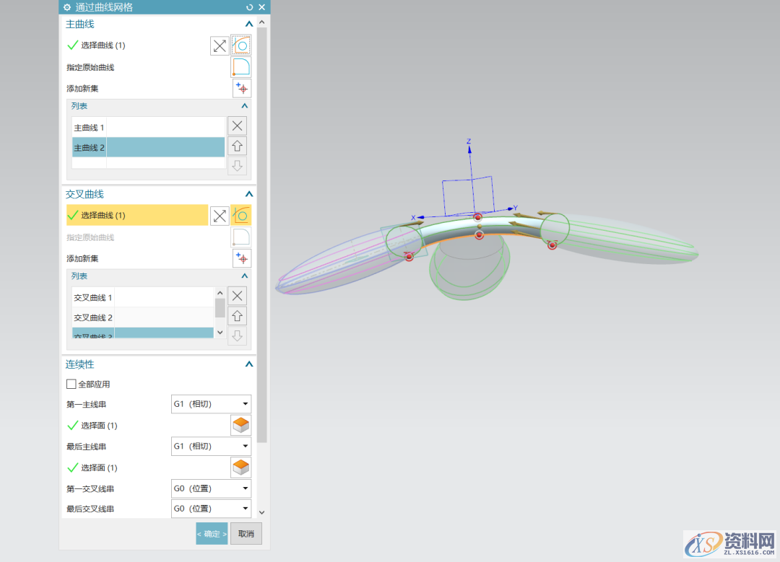The width and height of the screenshot is (780, 562).
Task: Reset the dialog using title bar reset icon
Action: pyautogui.click(x=250, y=7)
